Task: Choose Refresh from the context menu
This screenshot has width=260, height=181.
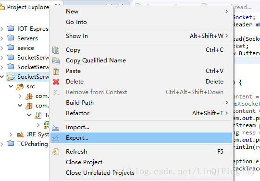Action: (141, 152)
